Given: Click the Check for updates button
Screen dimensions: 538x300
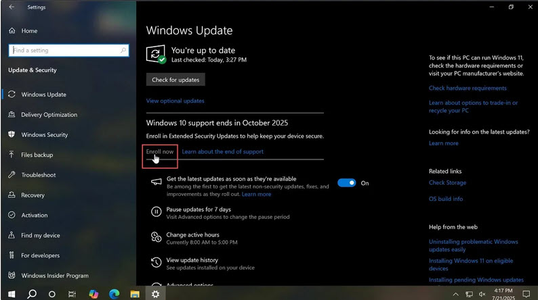Looking at the screenshot, I should point(175,80).
